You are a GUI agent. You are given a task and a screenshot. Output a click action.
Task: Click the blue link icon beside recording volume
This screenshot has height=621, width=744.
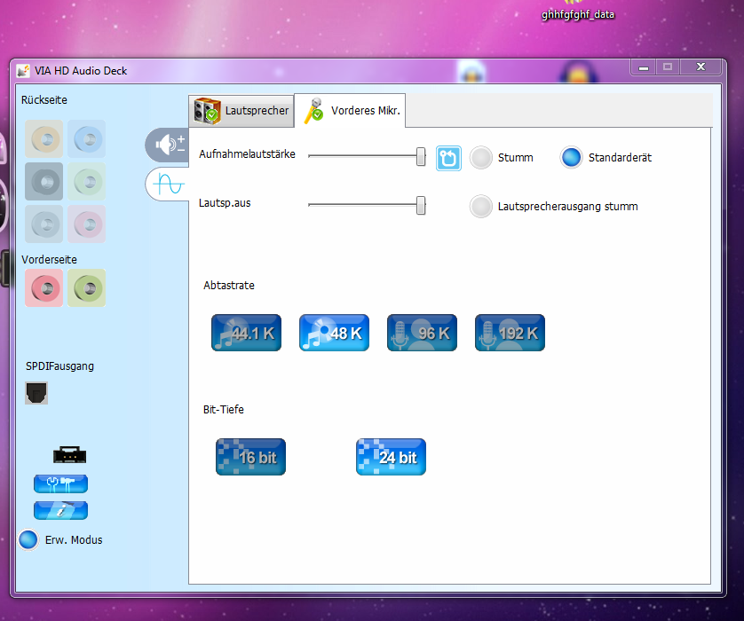pyautogui.click(x=448, y=158)
